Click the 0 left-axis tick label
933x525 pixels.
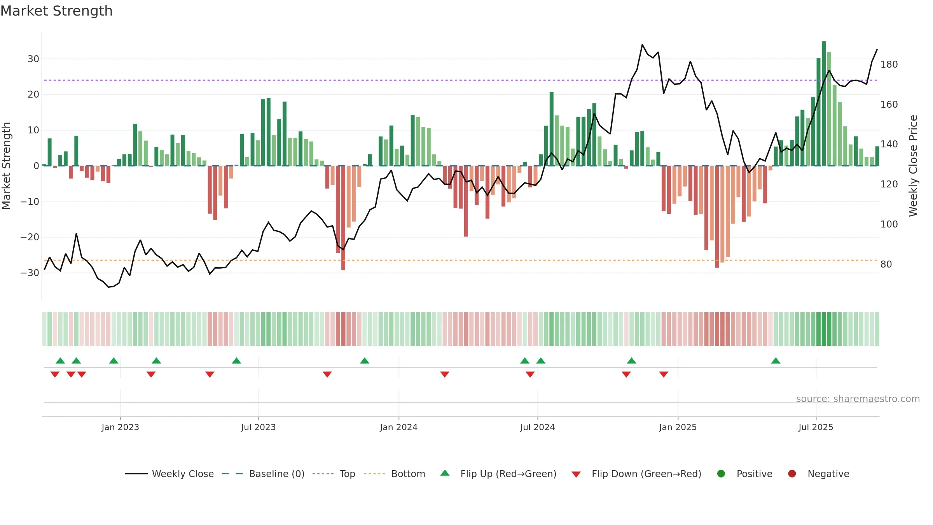click(37, 166)
